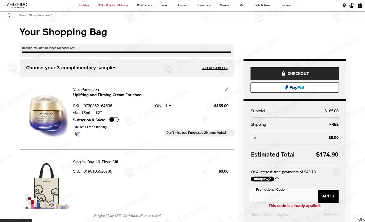
Task: Open the Sets & Travel menu
Action: [x=263, y=5]
